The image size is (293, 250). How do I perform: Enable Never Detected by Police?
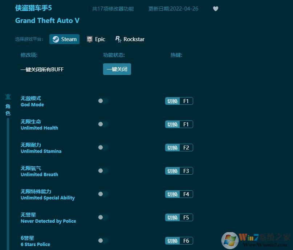103,217
